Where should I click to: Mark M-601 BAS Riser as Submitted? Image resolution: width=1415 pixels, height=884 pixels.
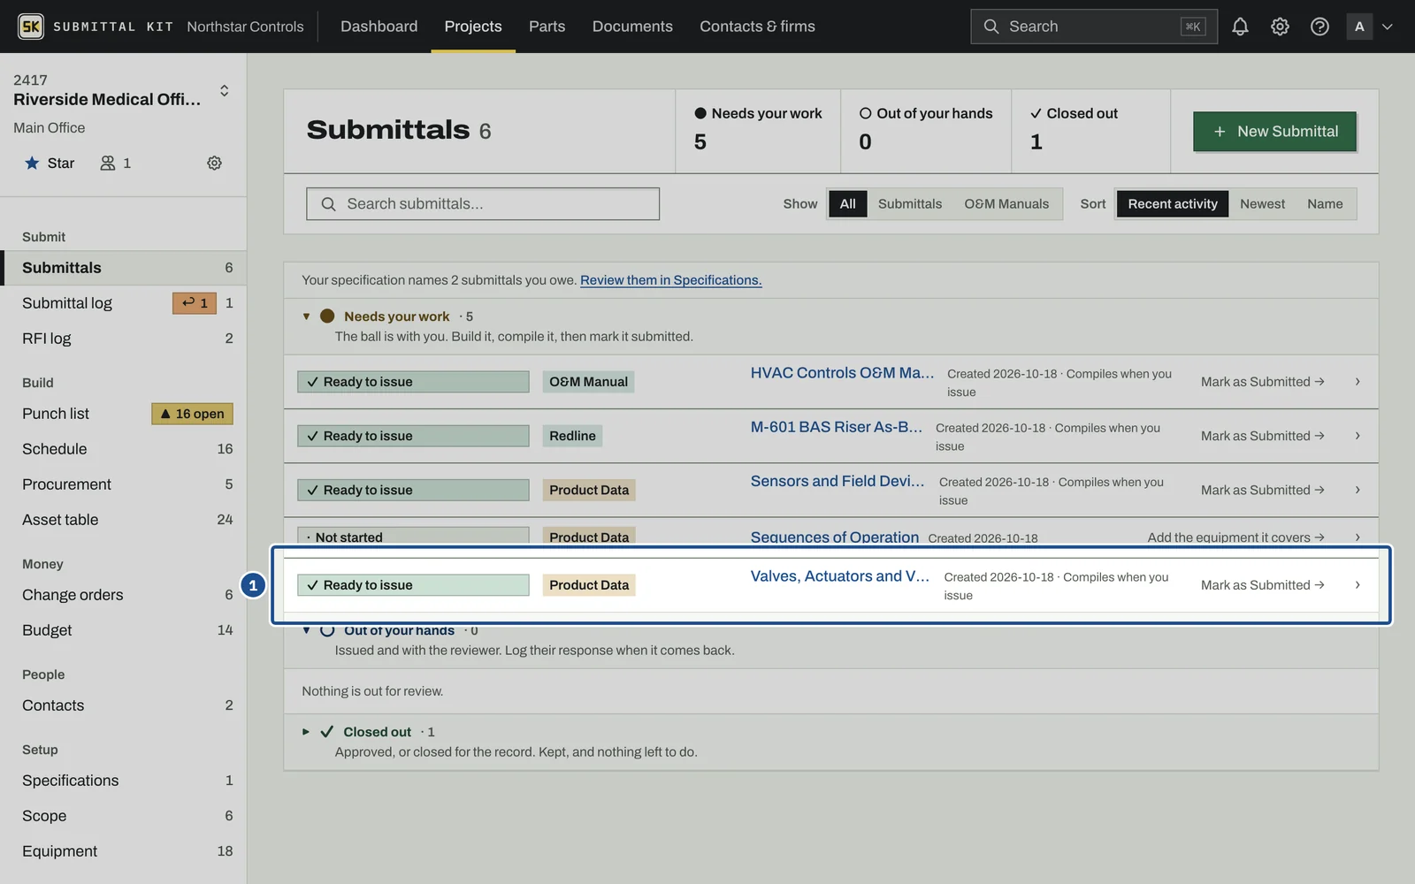pos(1262,436)
